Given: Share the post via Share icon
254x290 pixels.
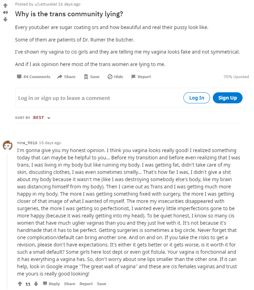Looking at the screenshot, I should click(x=66, y=77).
